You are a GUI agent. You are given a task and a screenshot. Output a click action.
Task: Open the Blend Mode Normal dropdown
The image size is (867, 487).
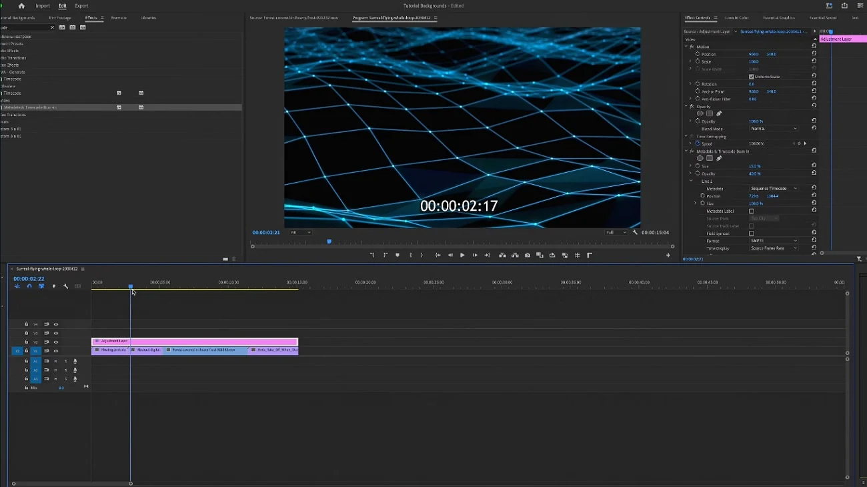774,129
